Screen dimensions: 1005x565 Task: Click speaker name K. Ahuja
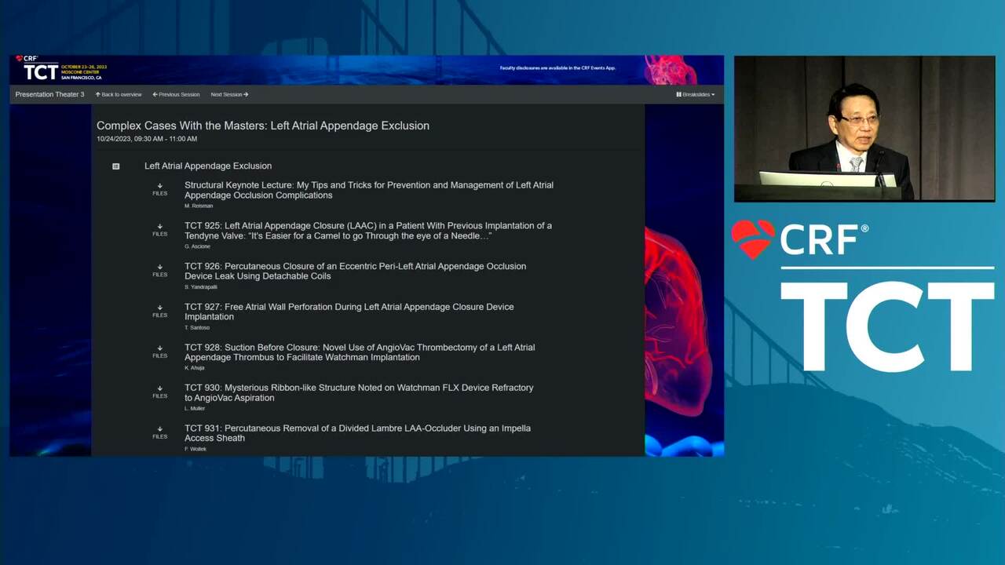pos(195,368)
